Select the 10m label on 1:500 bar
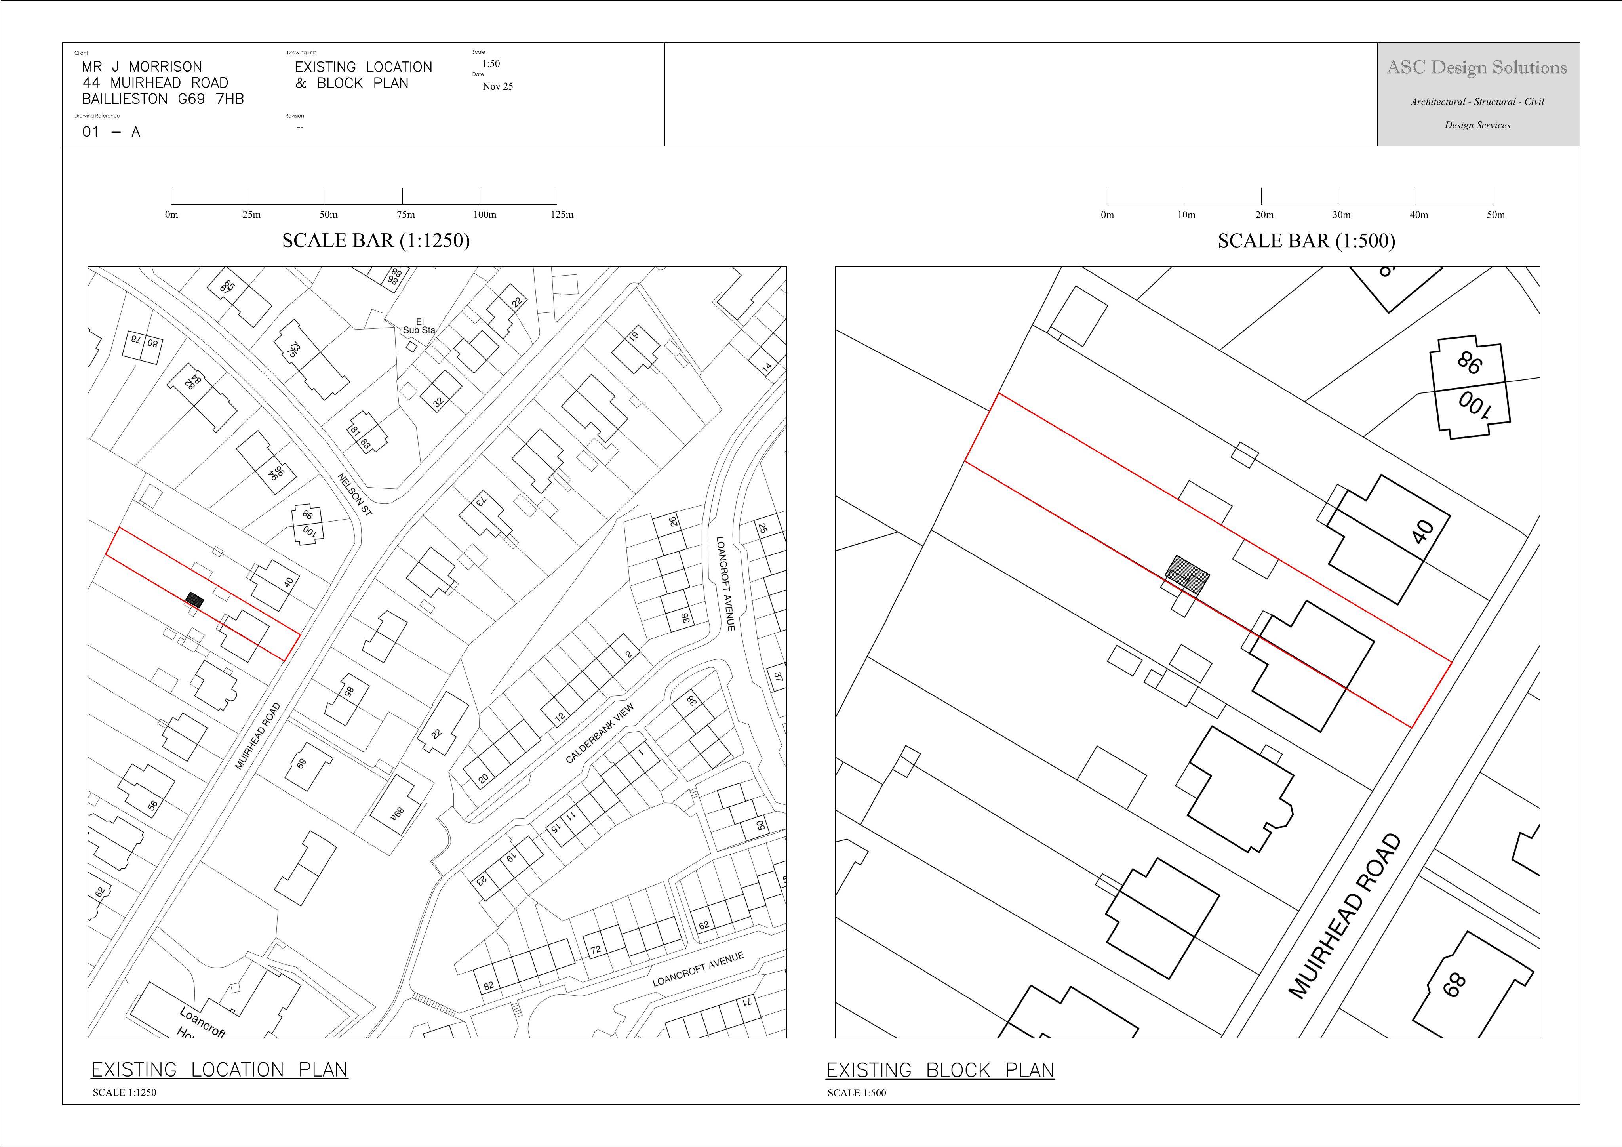Viewport: 1622px width, 1147px height. tap(1186, 215)
